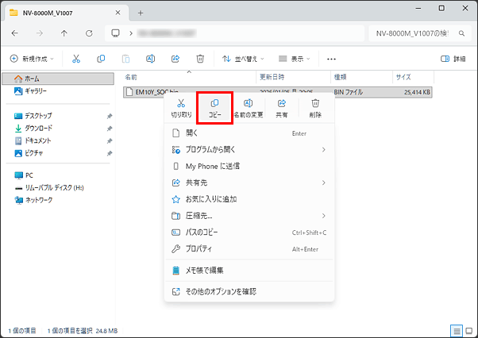
Task: Unpin ダウンロード using its pin icon
Action: coord(110,129)
